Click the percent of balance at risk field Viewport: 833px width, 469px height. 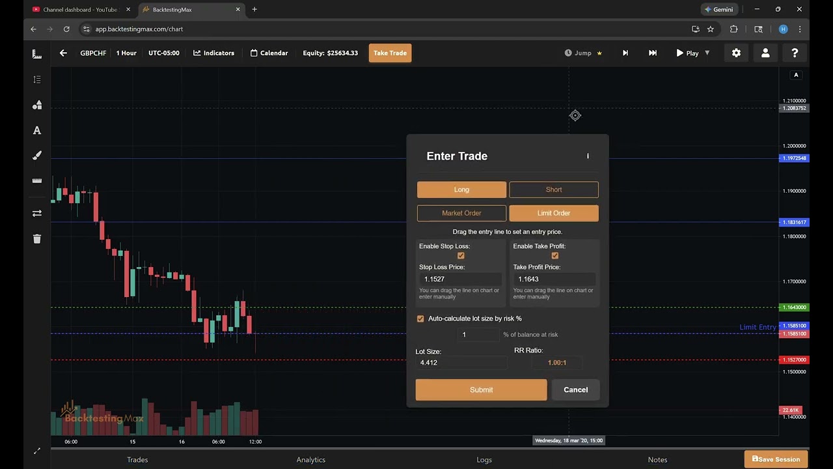(478, 334)
